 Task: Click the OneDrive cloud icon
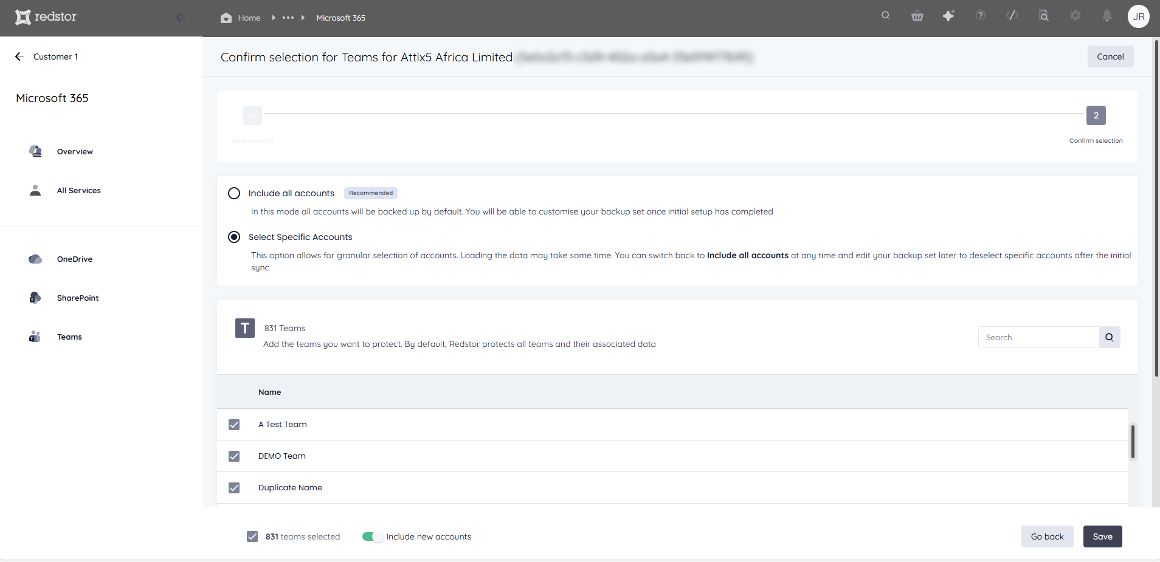(x=35, y=259)
